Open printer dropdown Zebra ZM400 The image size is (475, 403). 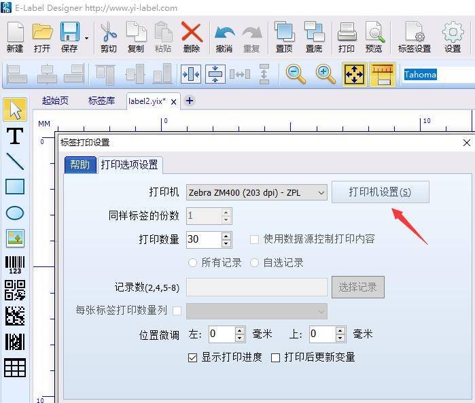coord(257,192)
